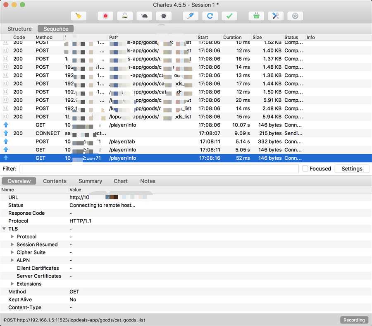Open the Chart tab
This screenshot has width=372, height=326.
coord(121,181)
